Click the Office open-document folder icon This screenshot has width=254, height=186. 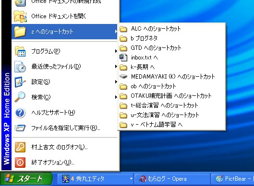(x=20, y=16)
